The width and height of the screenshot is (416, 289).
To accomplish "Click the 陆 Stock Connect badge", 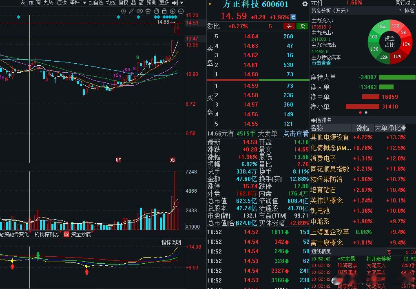I will pyautogui.click(x=293, y=17).
